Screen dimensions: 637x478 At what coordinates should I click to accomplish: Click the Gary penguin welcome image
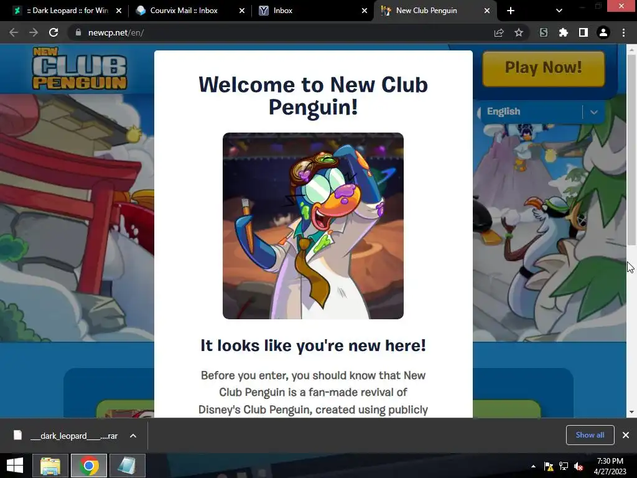(x=313, y=225)
